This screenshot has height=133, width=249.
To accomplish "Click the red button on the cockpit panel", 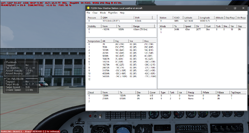I will pos(90,116).
